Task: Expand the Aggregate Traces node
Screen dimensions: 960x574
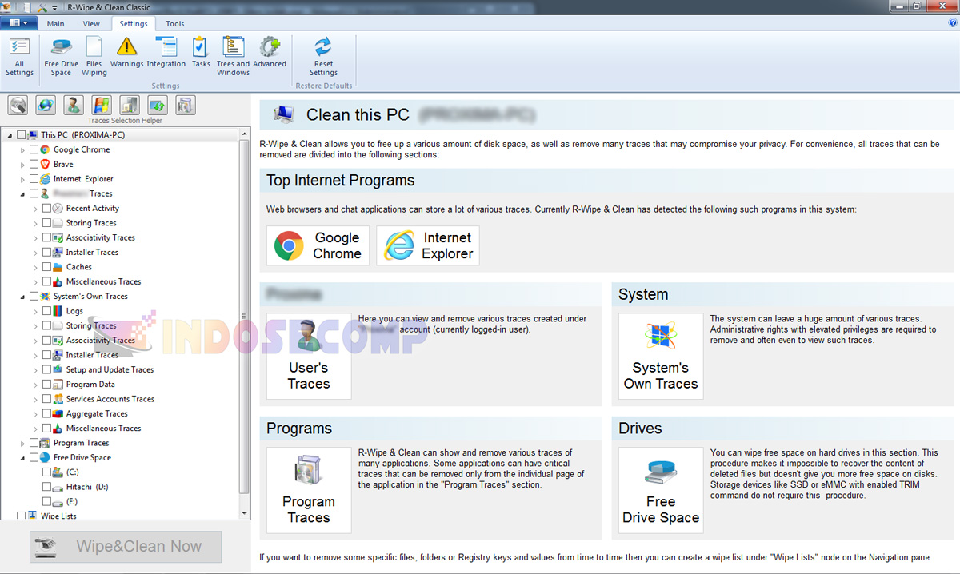Action: (x=35, y=413)
